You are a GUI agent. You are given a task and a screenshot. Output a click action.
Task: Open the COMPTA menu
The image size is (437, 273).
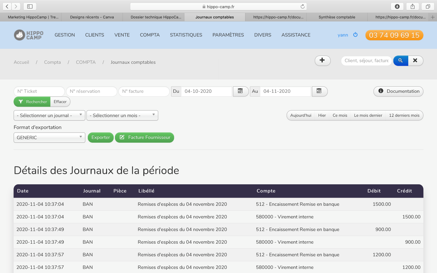pos(150,35)
